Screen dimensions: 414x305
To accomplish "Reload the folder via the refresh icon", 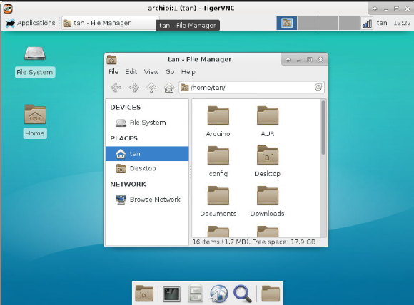I will click(x=318, y=87).
